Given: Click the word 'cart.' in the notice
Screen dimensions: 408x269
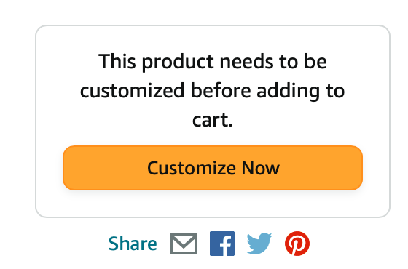Looking at the screenshot, I should click(212, 120).
